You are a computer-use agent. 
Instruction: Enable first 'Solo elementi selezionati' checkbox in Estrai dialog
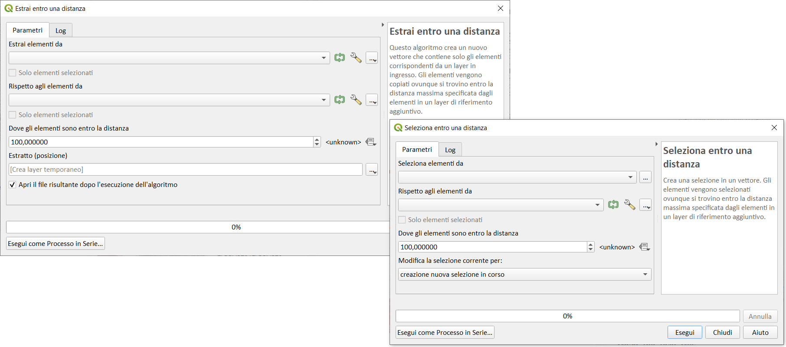pyautogui.click(x=13, y=73)
